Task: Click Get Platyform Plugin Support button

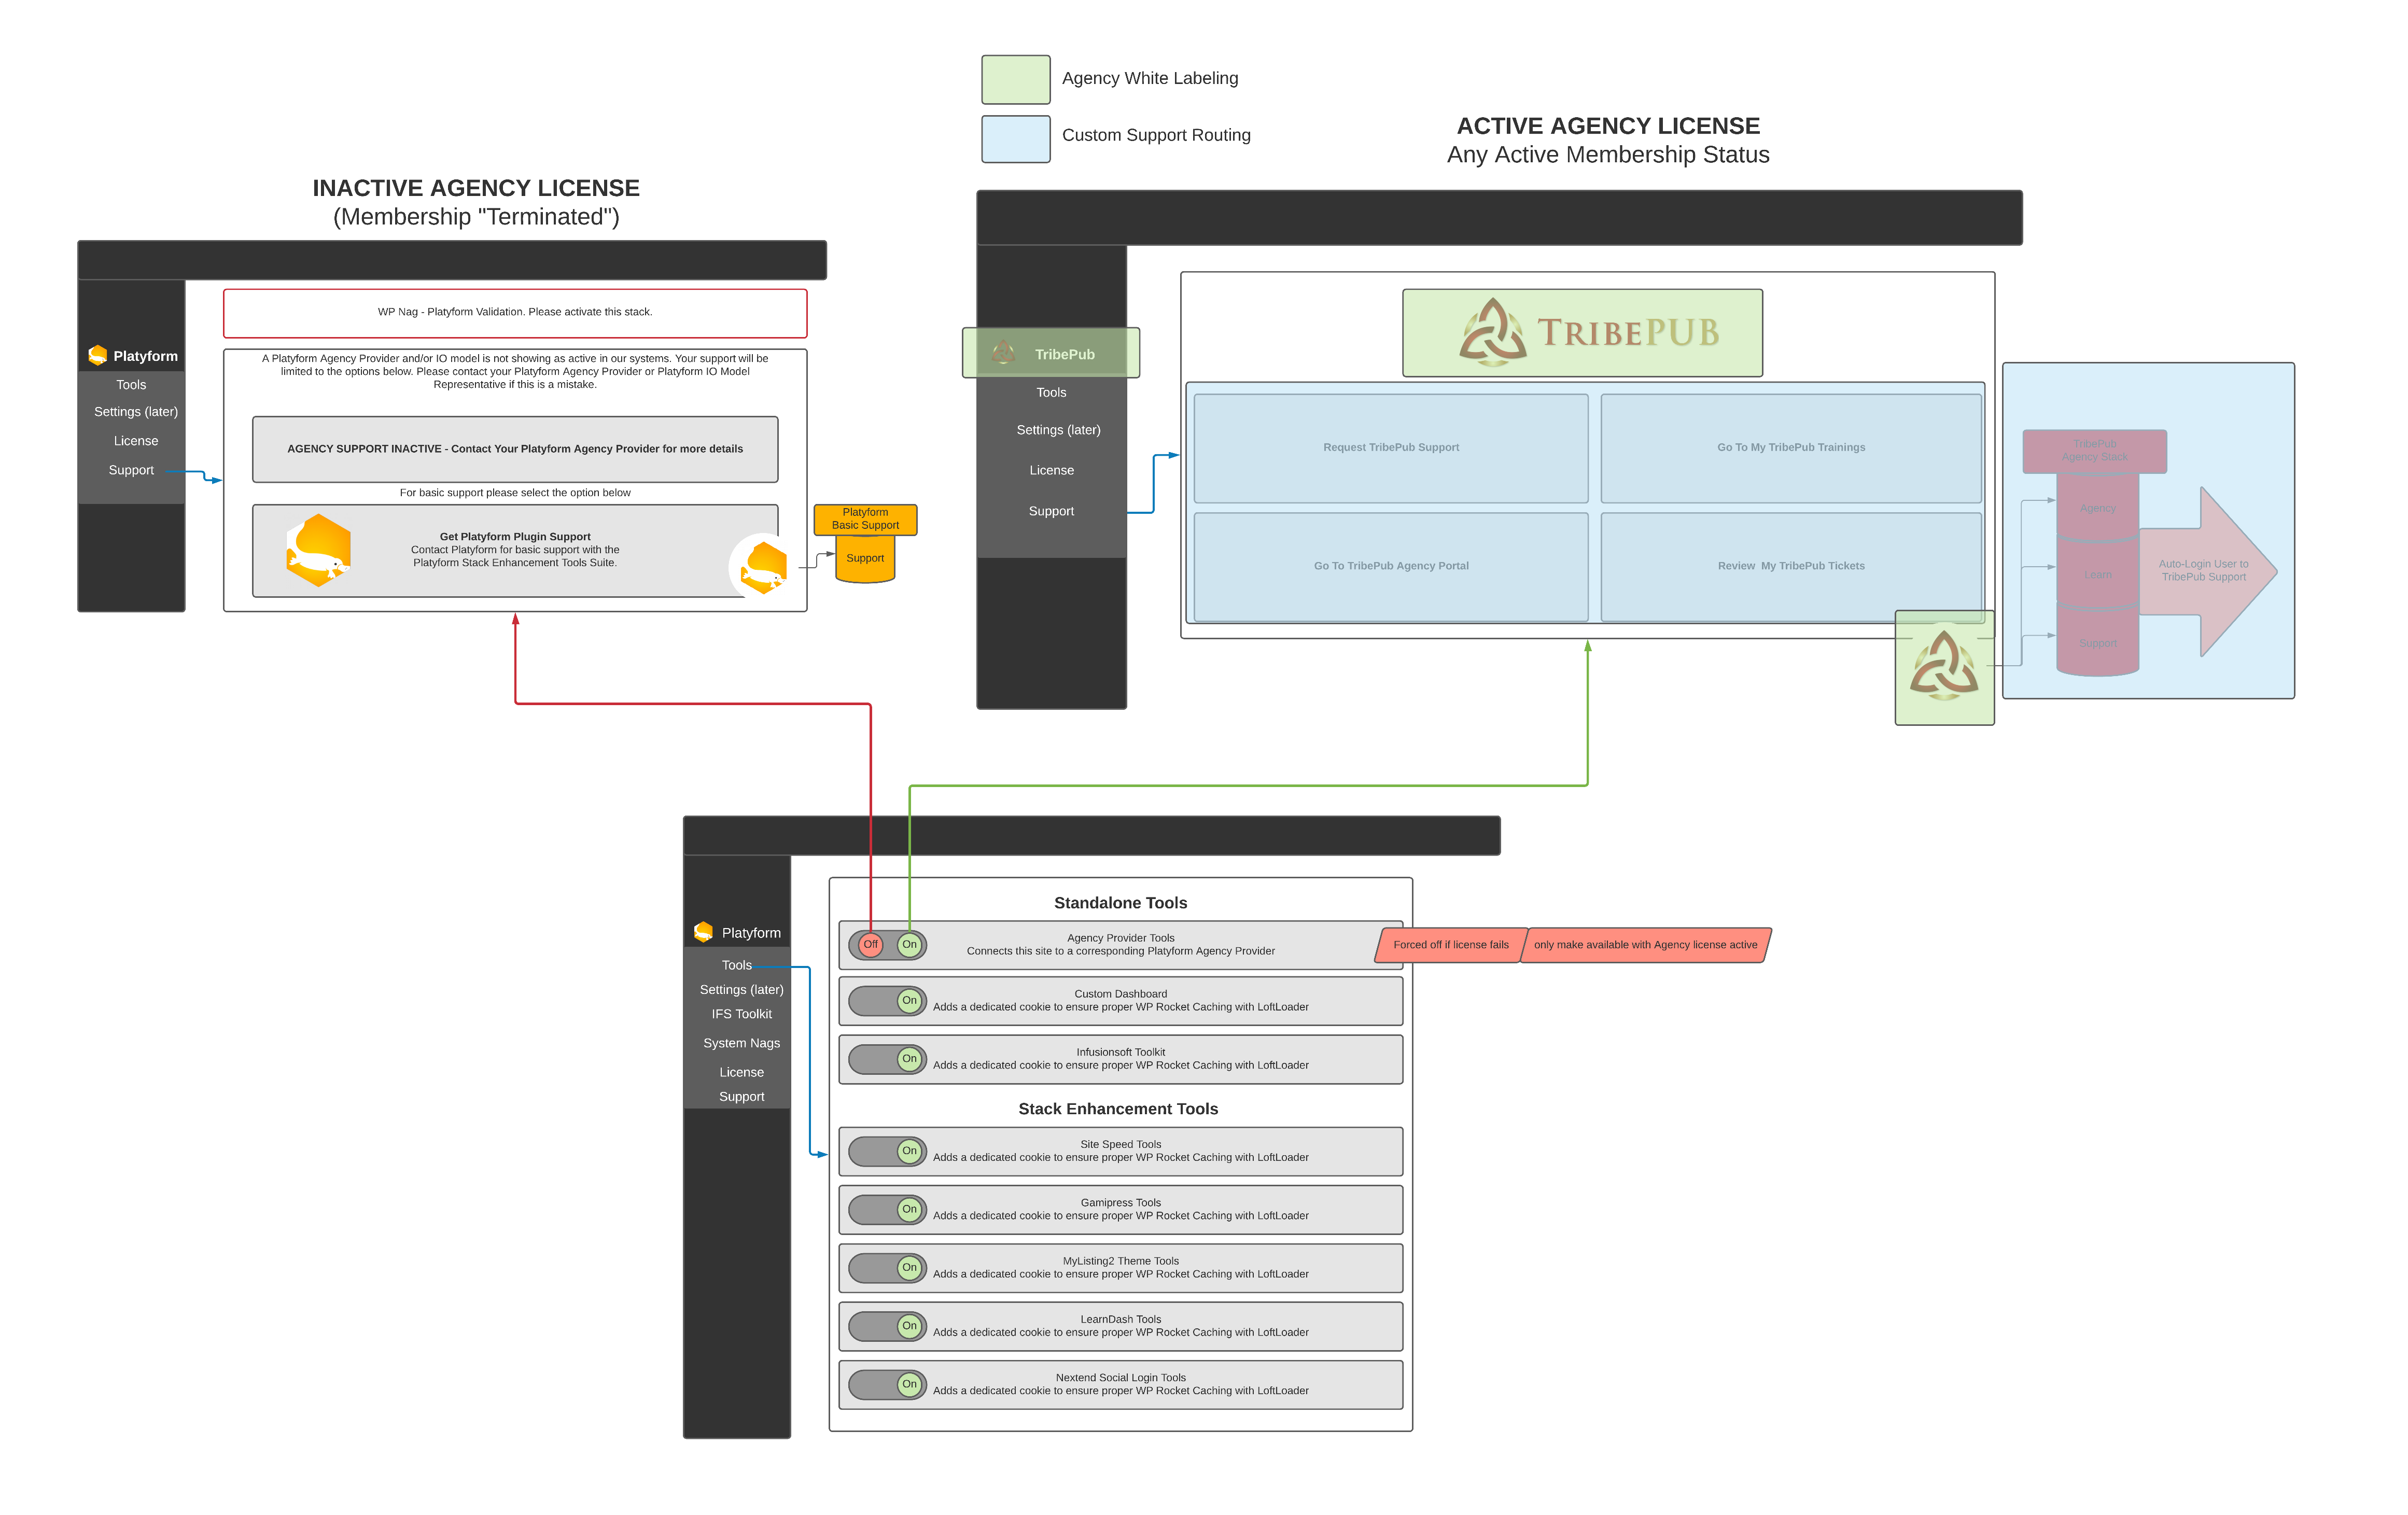Action: [x=515, y=551]
